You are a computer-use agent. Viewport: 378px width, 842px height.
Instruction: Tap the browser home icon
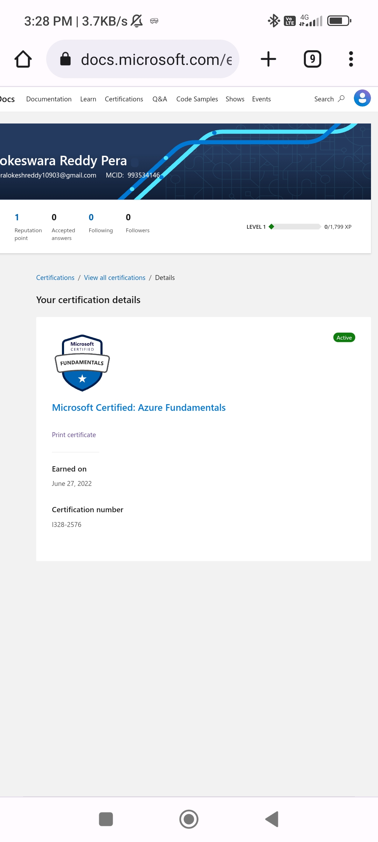pyautogui.click(x=23, y=59)
